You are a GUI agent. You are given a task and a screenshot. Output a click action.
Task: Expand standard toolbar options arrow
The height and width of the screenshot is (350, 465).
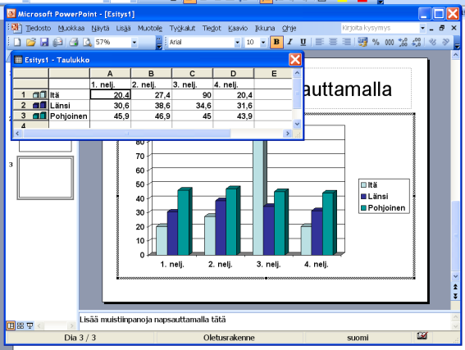pos(159,43)
